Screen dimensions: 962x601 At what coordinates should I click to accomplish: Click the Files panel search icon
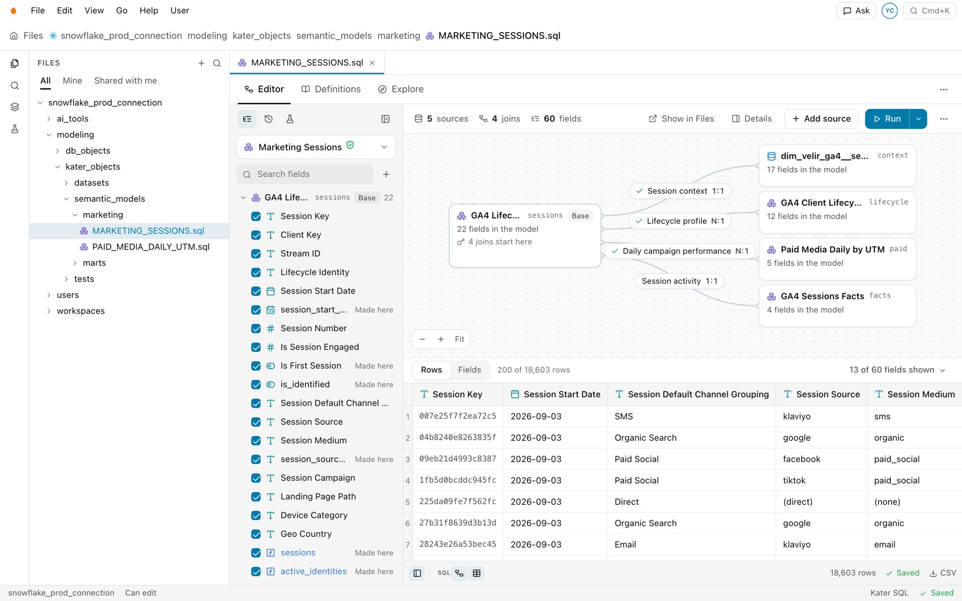[x=217, y=63]
